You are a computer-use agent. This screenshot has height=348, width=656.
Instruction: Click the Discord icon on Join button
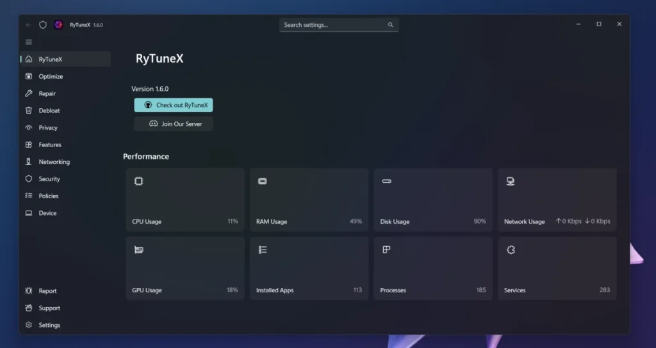[154, 123]
